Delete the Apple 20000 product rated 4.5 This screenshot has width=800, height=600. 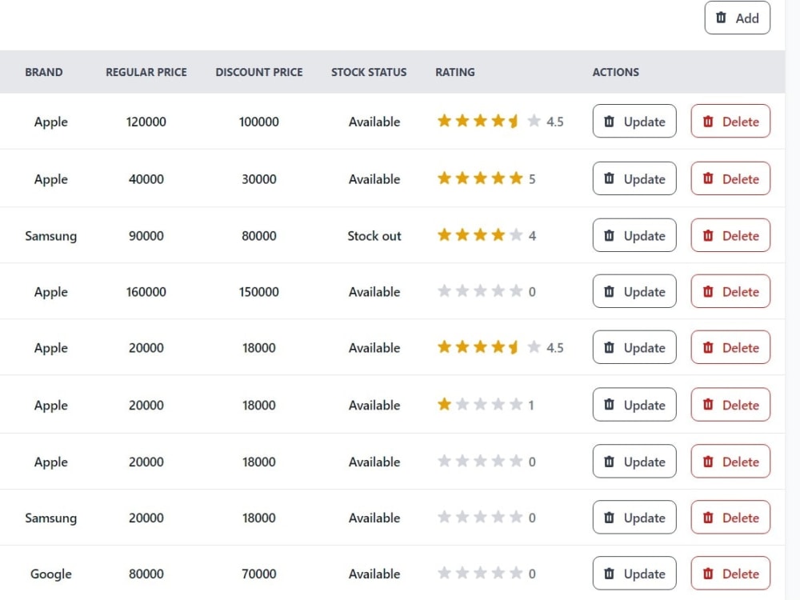point(730,347)
